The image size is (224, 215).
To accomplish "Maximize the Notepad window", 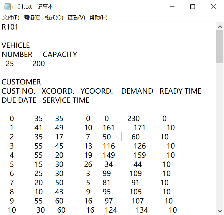I will tap(192, 7).
